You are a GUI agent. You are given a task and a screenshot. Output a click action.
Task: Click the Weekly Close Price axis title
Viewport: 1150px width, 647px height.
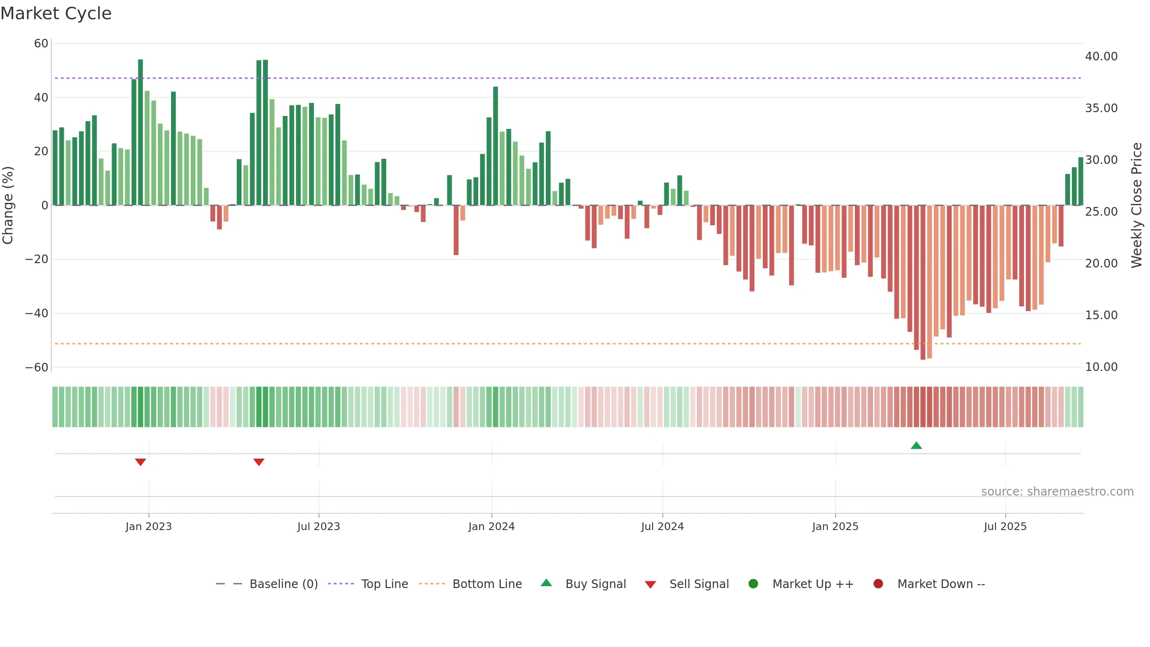[x=1137, y=205]
